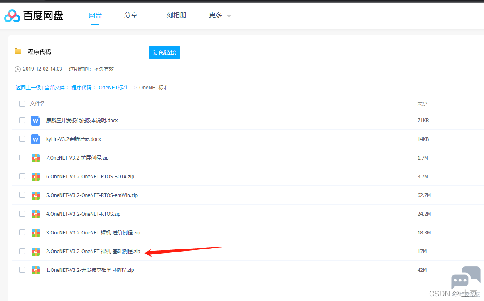Click the Word icon for 麒麟座开发板代码版本说明.docx
Viewport: 484px width, 301px height.
35,121
